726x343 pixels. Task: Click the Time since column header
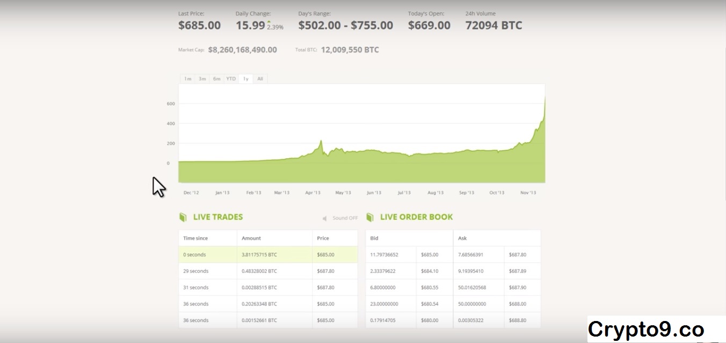pos(195,238)
